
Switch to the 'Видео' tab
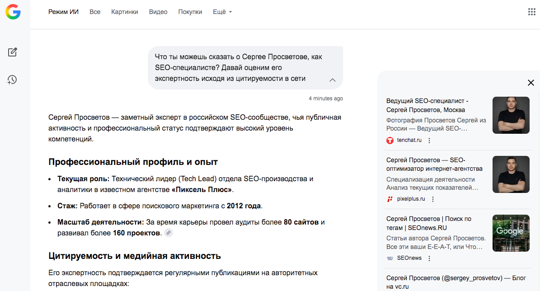[x=158, y=12]
